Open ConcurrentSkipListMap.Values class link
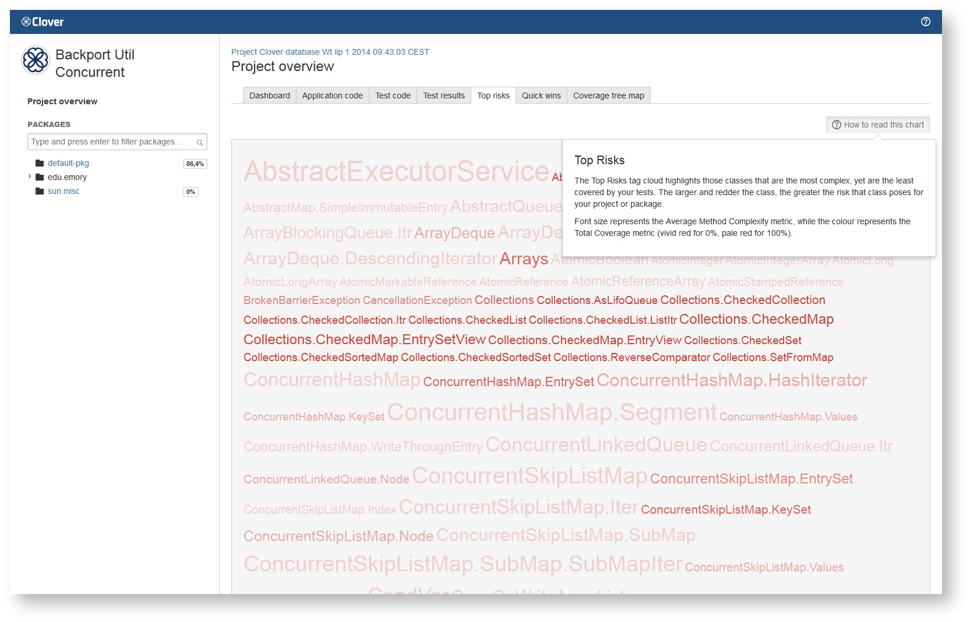 764,567
